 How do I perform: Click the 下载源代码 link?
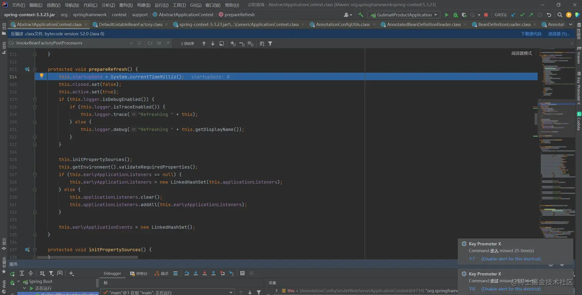531,34
